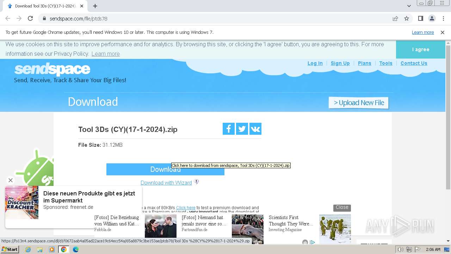Viewport: 451px width, 254px height.
Task: Choose Download with Wizard link
Action: (166, 183)
